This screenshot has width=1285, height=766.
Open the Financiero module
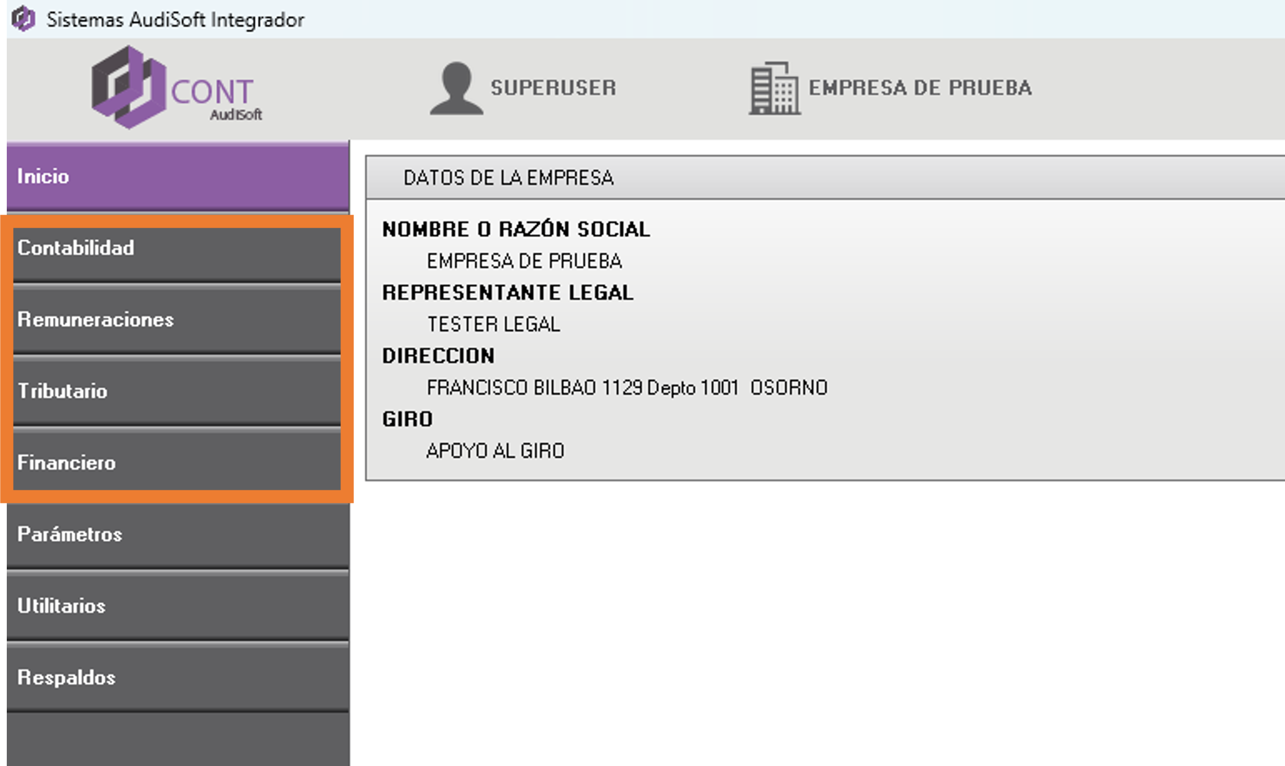[177, 463]
